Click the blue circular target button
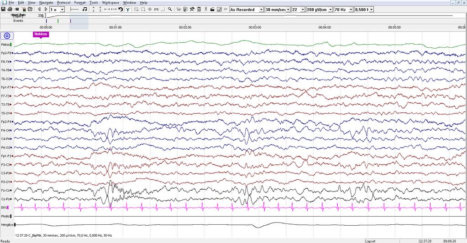Screen dimensions: 467x243 coord(7,36)
